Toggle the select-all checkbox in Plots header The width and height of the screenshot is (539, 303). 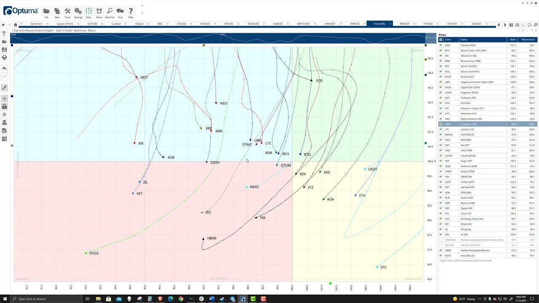pos(441,40)
